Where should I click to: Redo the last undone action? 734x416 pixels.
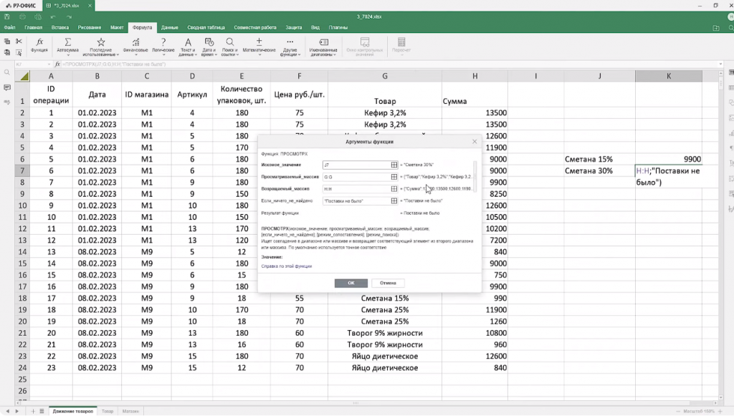(x=69, y=17)
